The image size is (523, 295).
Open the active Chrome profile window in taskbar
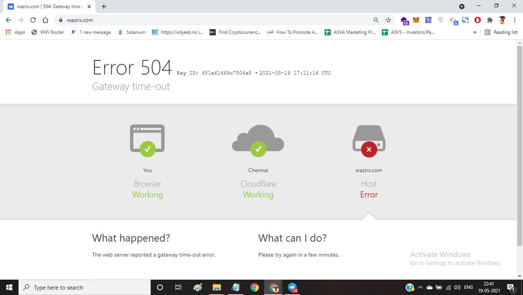point(274,287)
